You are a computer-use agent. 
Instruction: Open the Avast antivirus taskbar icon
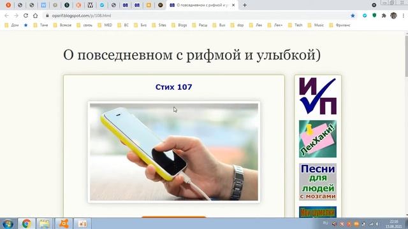click(x=64, y=223)
